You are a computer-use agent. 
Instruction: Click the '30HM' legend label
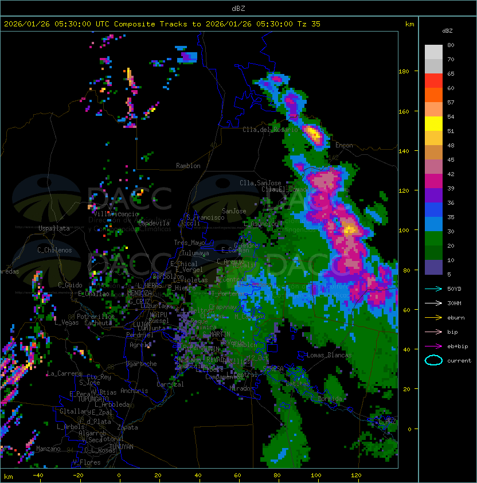[x=454, y=303]
